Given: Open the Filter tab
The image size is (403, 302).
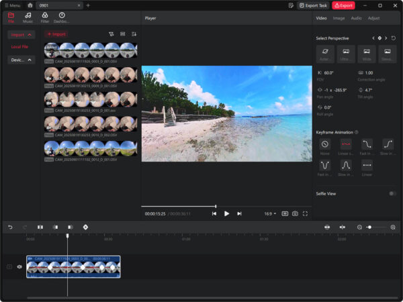Looking at the screenshot, I should pyautogui.click(x=45, y=17).
